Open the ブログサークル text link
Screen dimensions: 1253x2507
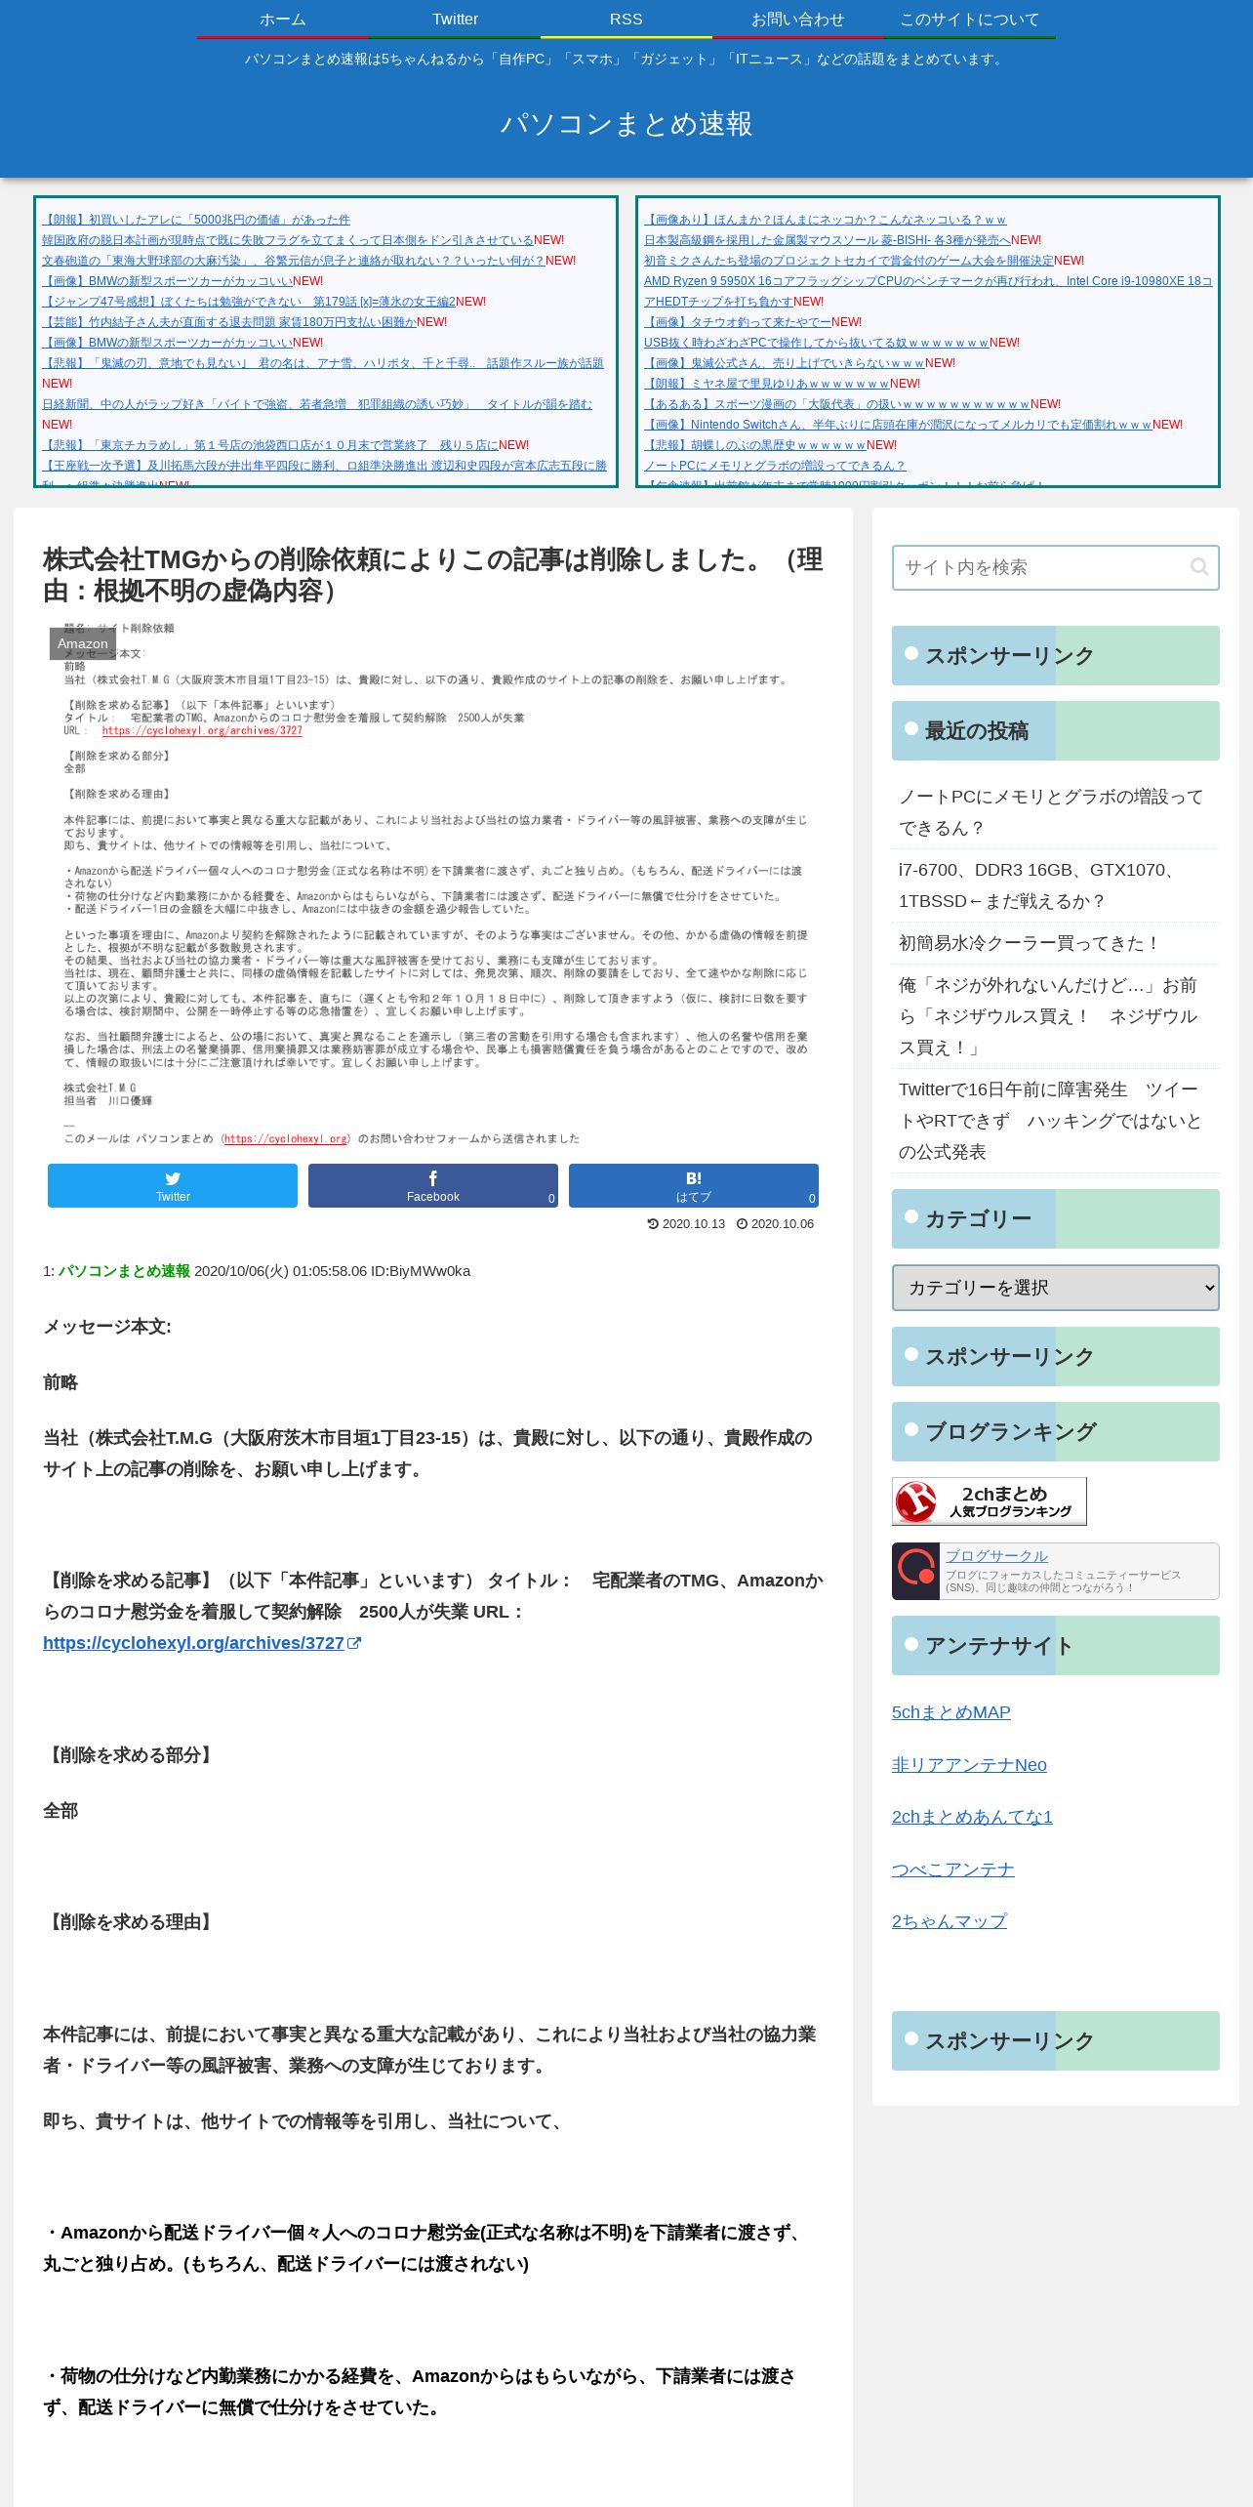pyautogui.click(x=996, y=1556)
